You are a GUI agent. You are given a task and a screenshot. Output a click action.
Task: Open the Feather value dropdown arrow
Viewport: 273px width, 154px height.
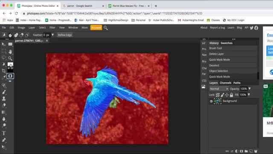(52, 35)
